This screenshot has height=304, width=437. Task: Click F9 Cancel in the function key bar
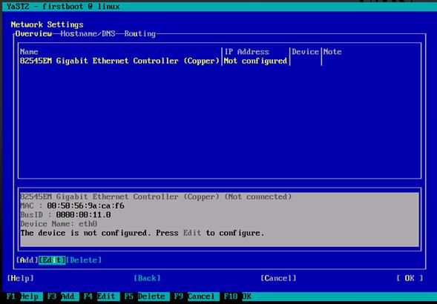[x=195, y=296]
